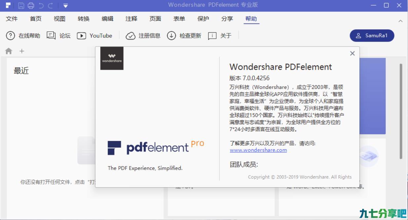Visit the www.wondershare.com link
This screenshot has width=408, height=220.
[x=258, y=150]
